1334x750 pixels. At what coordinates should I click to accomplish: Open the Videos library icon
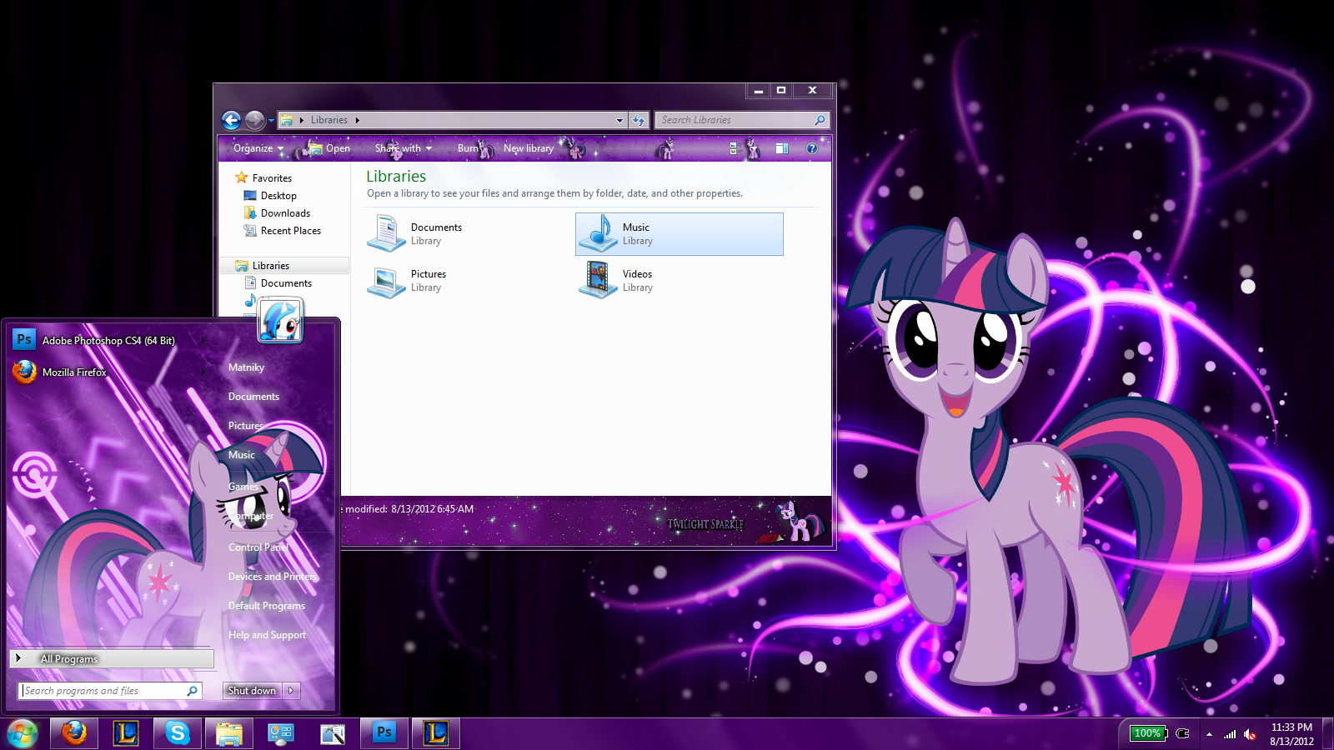pyautogui.click(x=599, y=279)
